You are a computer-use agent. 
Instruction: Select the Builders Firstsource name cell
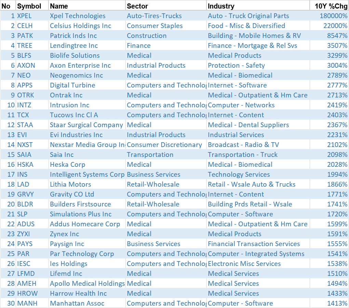point(87,204)
